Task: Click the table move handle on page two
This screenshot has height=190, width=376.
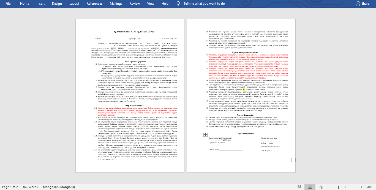Action: coord(205,135)
